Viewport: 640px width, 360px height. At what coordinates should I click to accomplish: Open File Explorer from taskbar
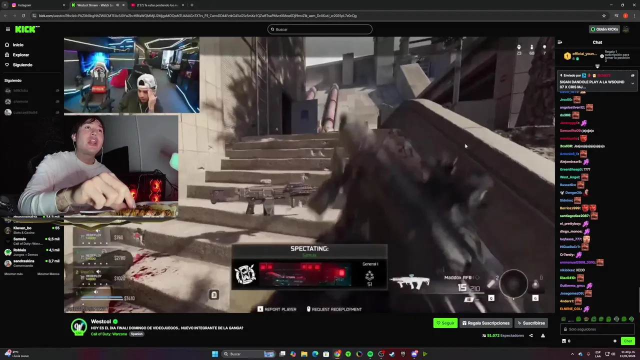tap(304, 354)
